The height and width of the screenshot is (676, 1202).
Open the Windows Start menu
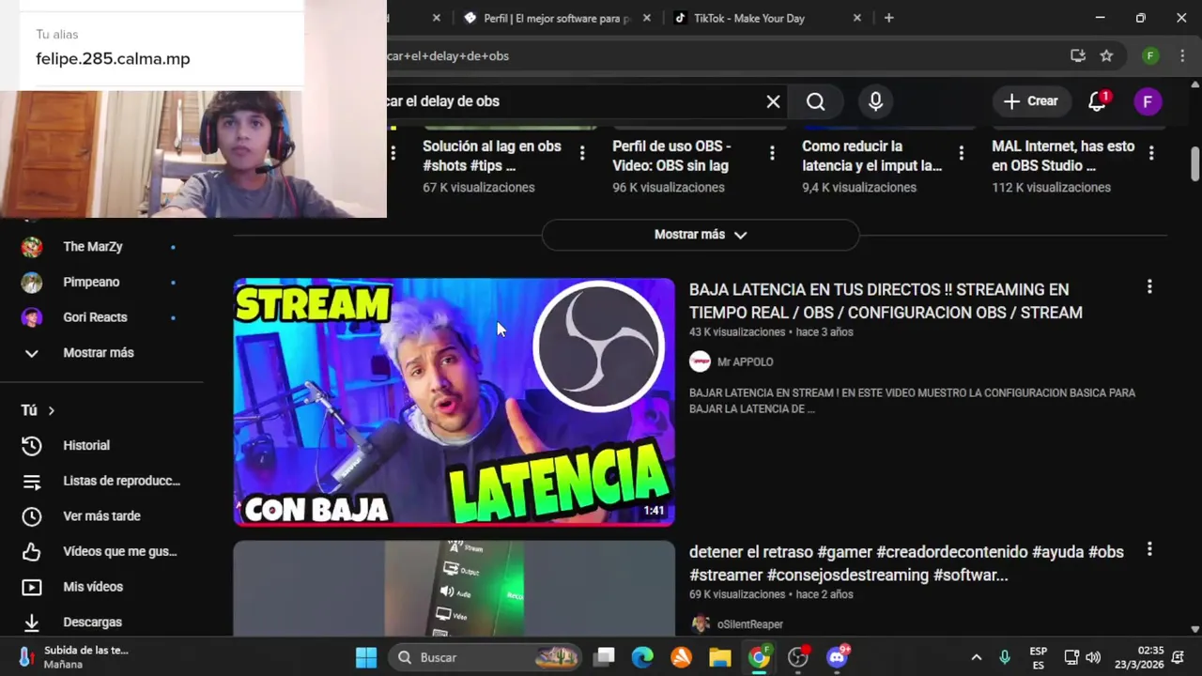click(366, 657)
